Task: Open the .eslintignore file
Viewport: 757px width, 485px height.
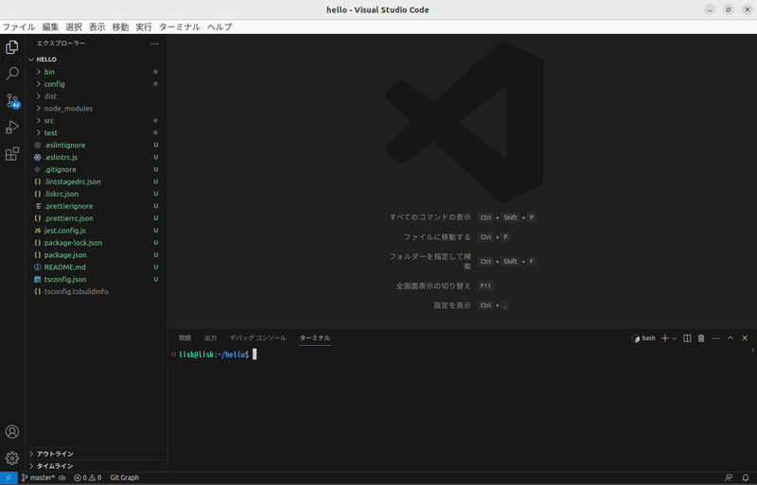Action: click(x=97, y=145)
